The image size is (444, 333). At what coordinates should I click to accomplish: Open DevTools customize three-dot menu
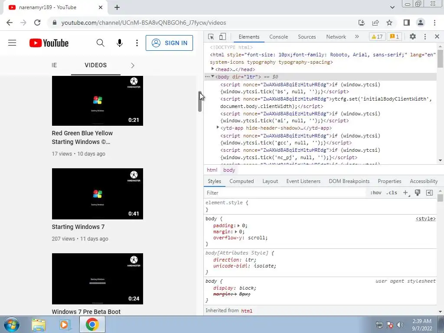tap(425, 36)
